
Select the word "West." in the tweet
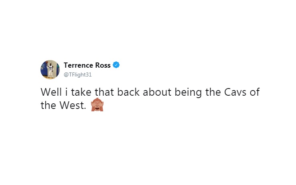73,105
